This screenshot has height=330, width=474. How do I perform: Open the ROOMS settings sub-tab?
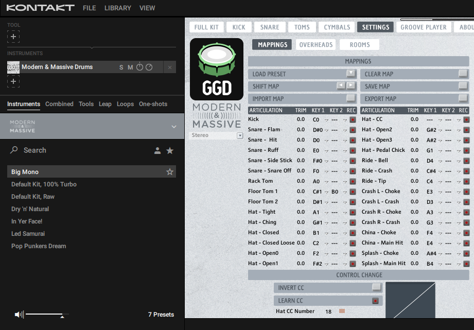(x=359, y=45)
